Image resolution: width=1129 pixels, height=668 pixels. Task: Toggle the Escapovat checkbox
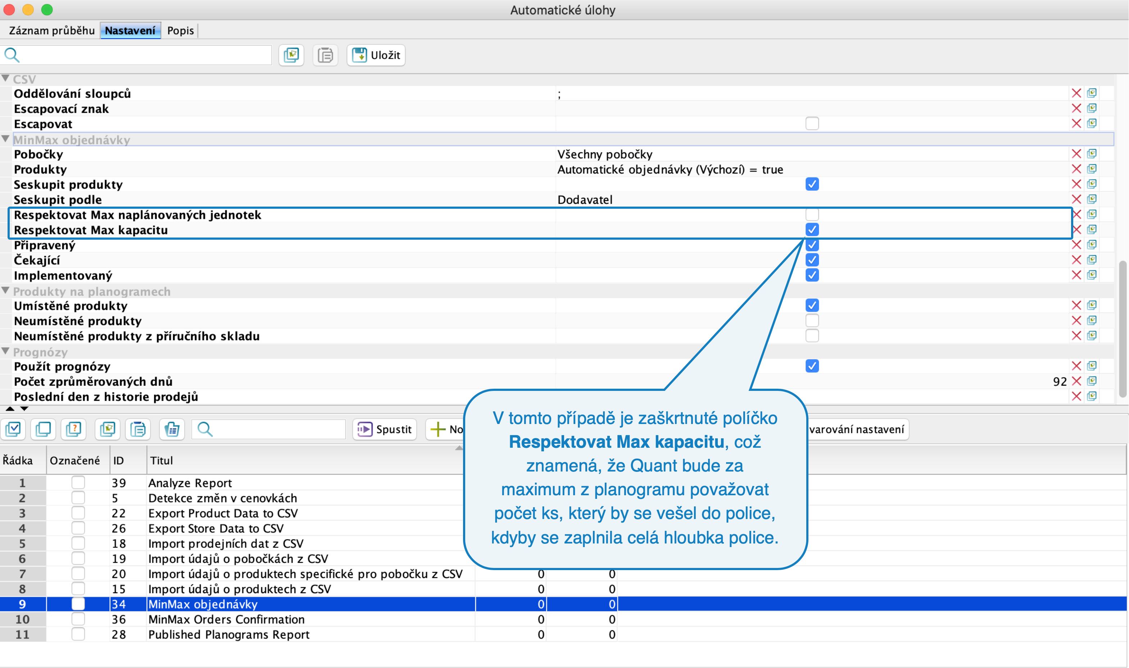point(812,123)
